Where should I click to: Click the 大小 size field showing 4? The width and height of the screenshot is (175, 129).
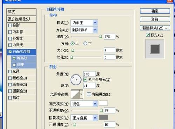click(x=109, y=50)
